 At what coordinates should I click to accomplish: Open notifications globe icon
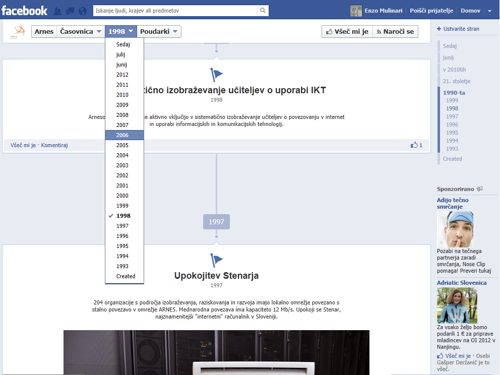click(x=83, y=11)
